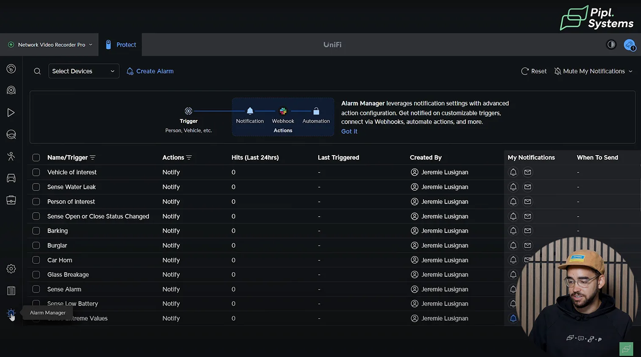Expand Network Video Recorder Pro device menu
Image resolution: width=641 pixels, height=357 pixels.
tap(50, 45)
